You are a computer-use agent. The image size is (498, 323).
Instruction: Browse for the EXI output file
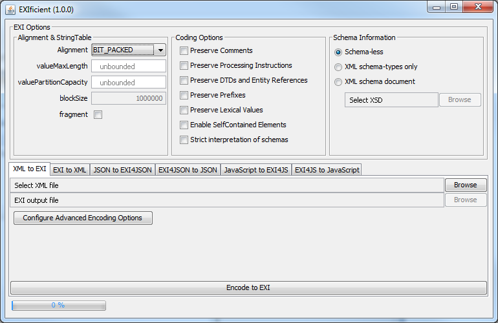[466, 200]
